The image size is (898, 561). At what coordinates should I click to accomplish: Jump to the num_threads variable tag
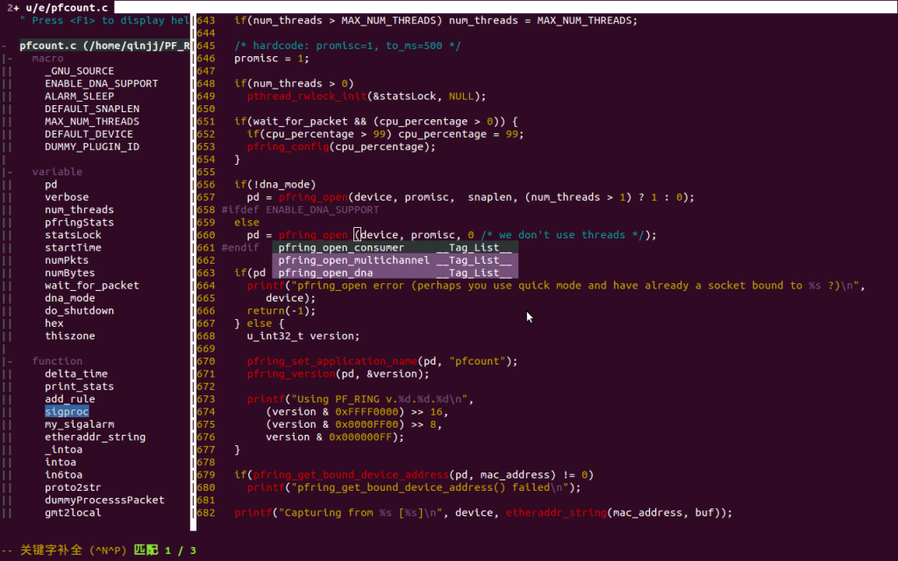[x=79, y=209]
